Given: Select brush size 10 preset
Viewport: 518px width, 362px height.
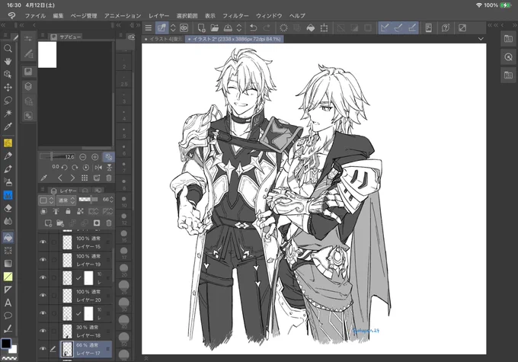Looking at the screenshot, I should click(x=124, y=202).
